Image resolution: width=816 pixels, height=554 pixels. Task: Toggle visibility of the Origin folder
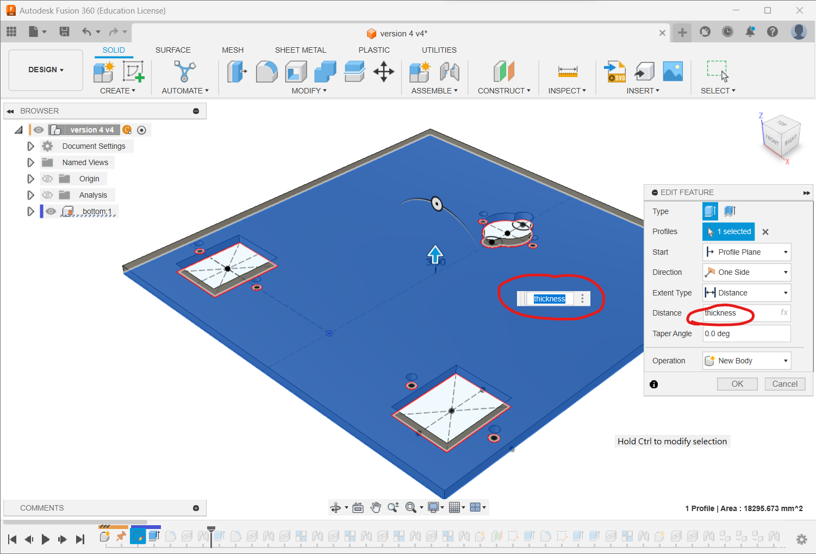click(x=48, y=179)
